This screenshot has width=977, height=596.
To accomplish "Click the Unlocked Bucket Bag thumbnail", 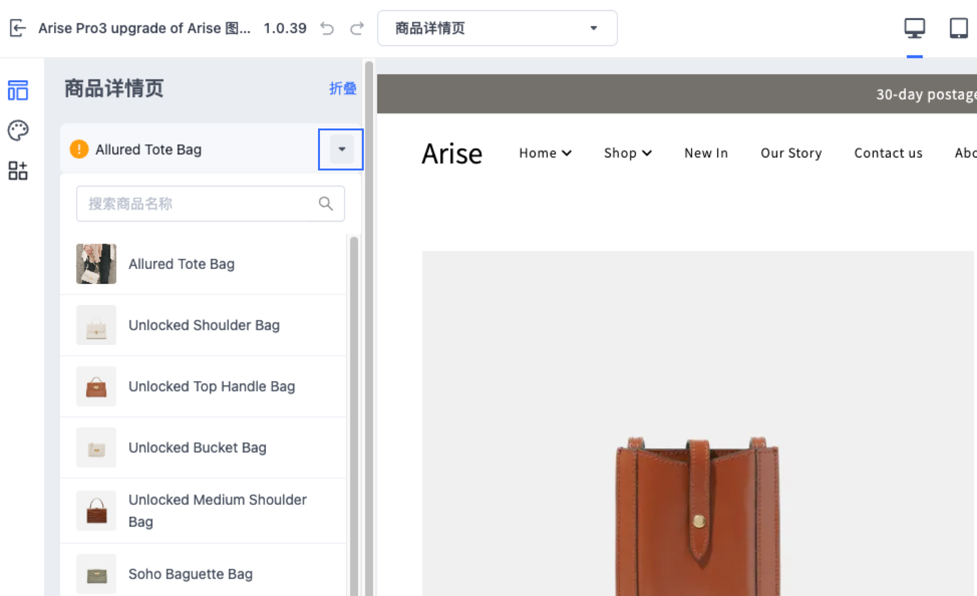I will [96, 447].
